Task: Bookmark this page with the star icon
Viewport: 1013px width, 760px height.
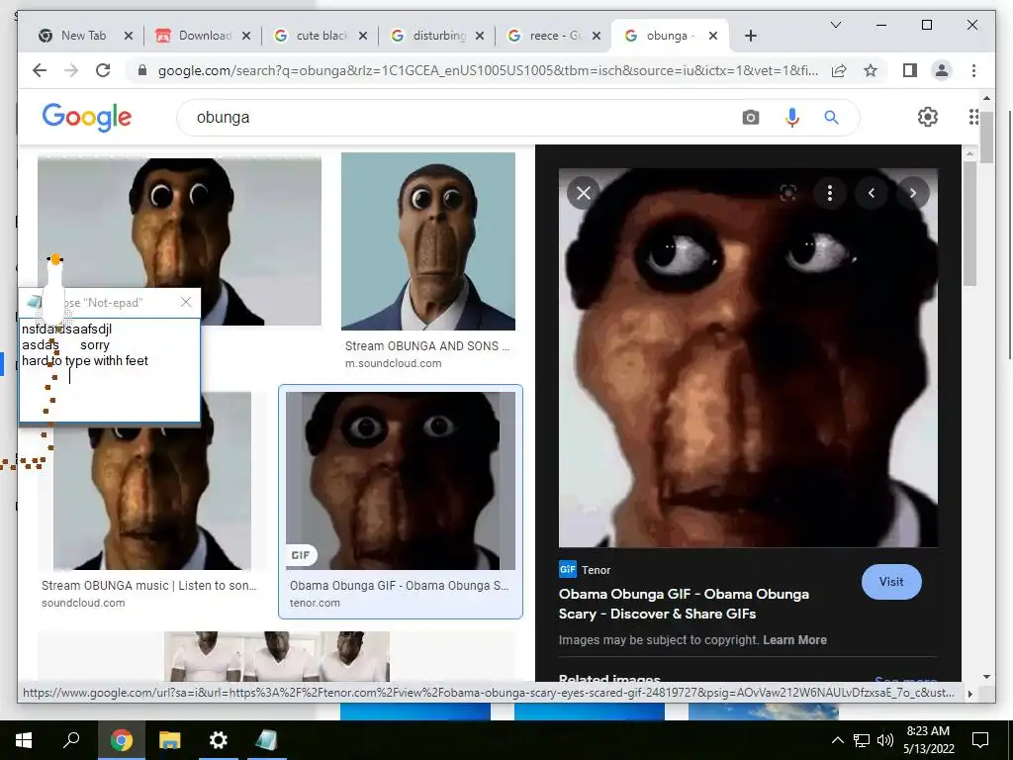Action: point(871,70)
